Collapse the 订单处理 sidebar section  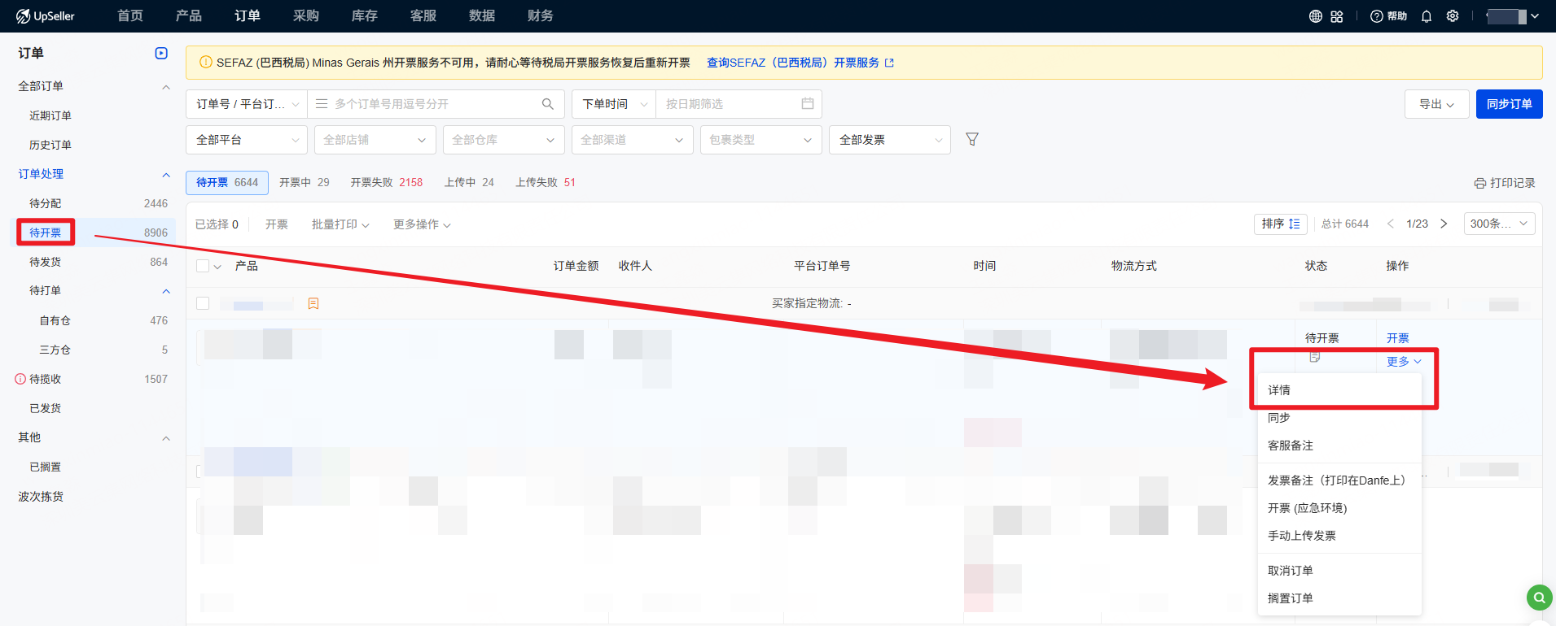(166, 174)
